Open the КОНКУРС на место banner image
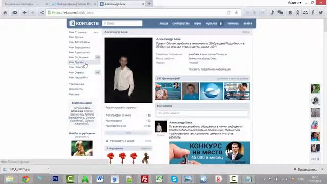This screenshot has height=184, width=327. (209, 153)
